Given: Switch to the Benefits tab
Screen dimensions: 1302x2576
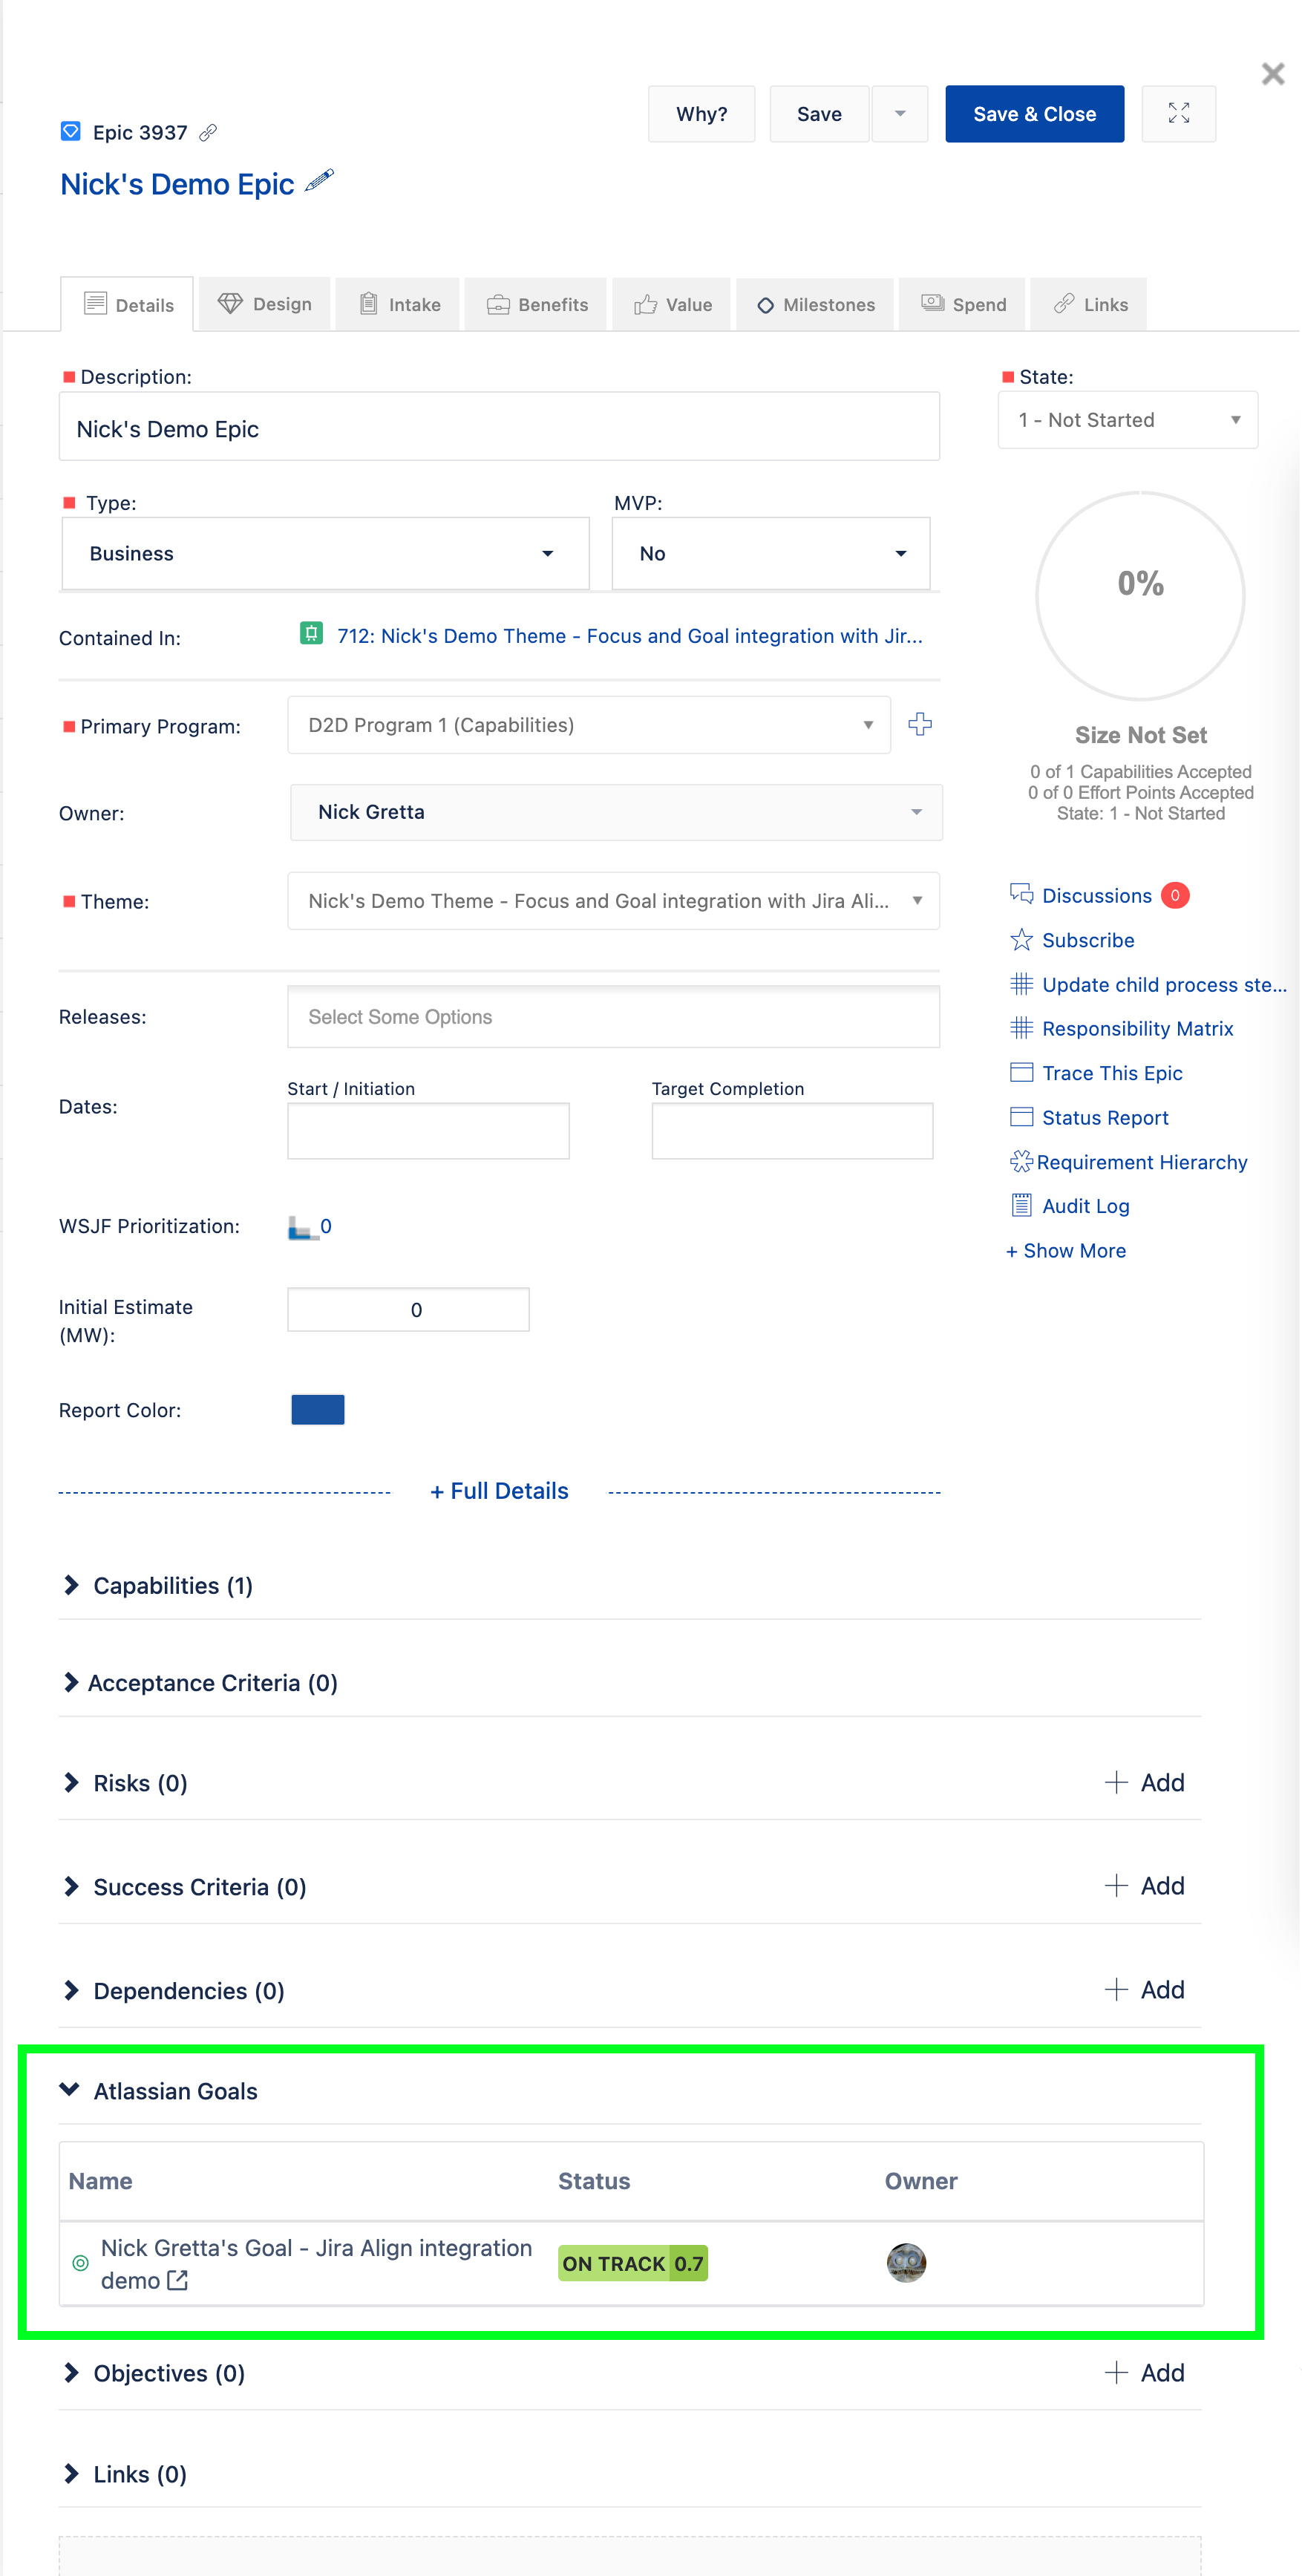Looking at the screenshot, I should (536, 304).
